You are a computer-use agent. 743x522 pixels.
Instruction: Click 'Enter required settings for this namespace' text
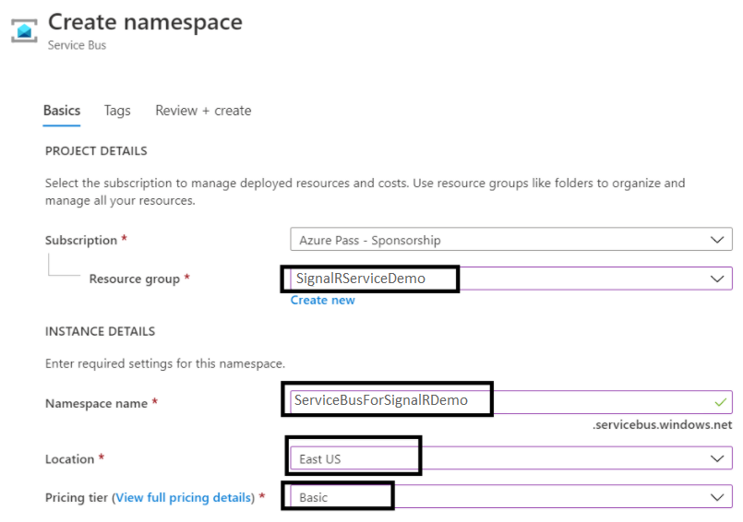click(x=165, y=363)
